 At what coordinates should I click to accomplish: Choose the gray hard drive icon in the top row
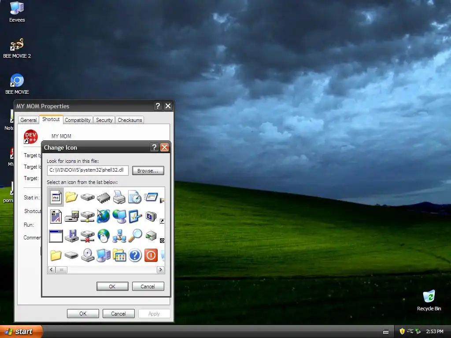[x=88, y=197]
